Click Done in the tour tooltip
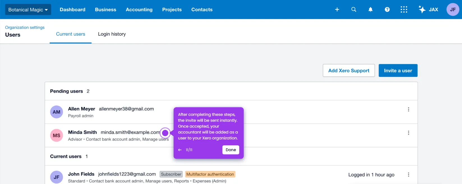This screenshot has height=184, width=462. coord(231,150)
